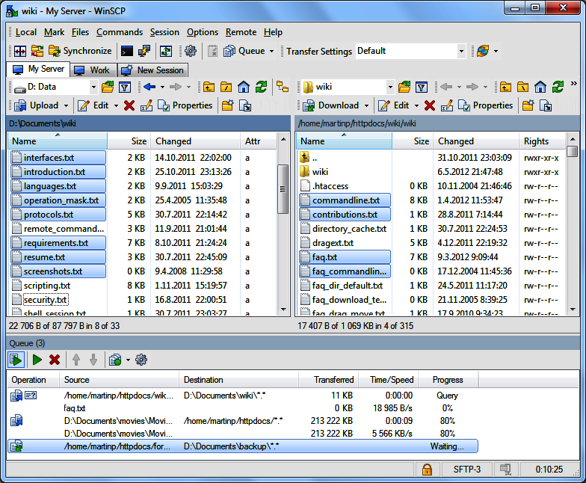Expand the local Edit dropdown arrow
This screenshot has width=586, height=483.
[116, 106]
